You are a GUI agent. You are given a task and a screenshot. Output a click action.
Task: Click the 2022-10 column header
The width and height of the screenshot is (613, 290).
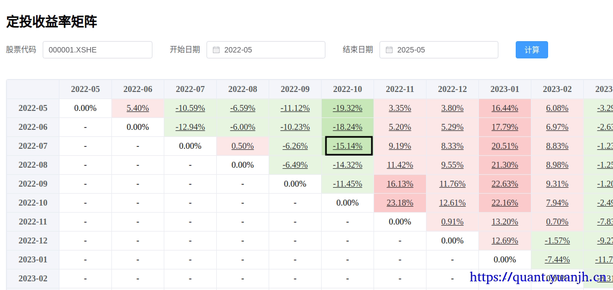pyautogui.click(x=348, y=89)
